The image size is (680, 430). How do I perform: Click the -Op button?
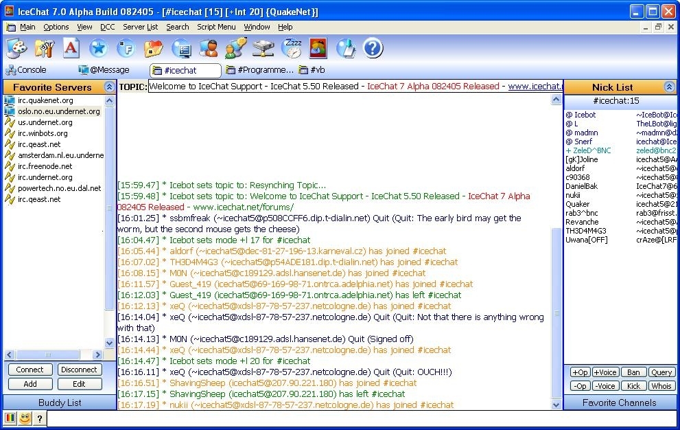(x=580, y=386)
